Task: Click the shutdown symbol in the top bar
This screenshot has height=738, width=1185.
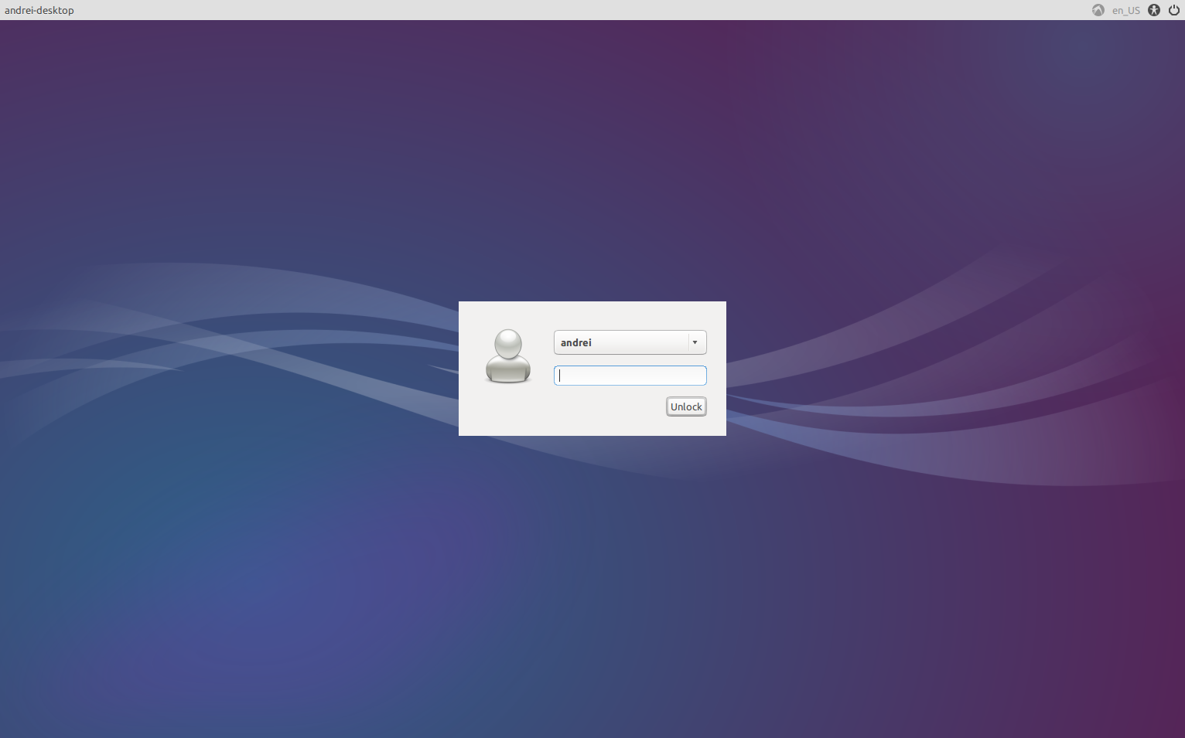Action: pos(1174,10)
